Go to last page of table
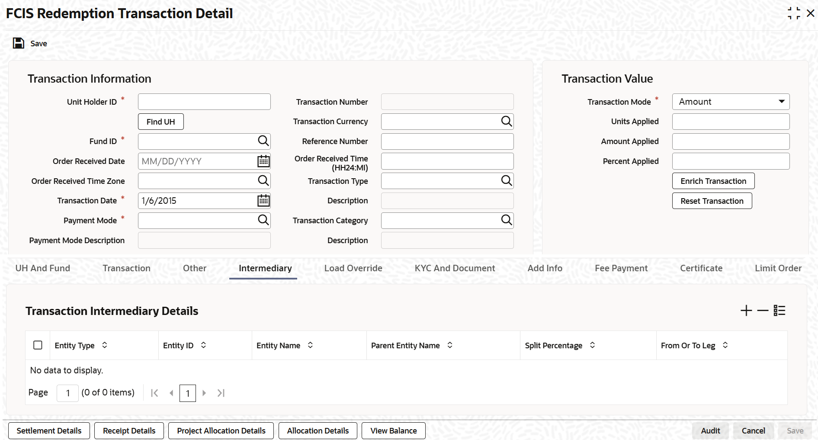The width and height of the screenshot is (818, 440). pyautogui.click(x=221, y=393)
